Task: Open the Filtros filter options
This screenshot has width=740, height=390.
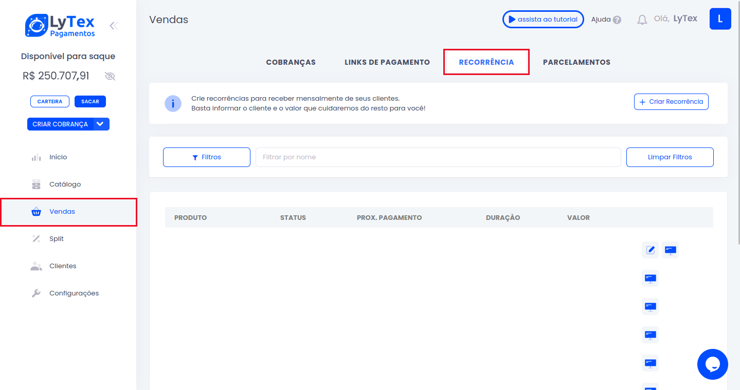Action: tap(206, 157)
